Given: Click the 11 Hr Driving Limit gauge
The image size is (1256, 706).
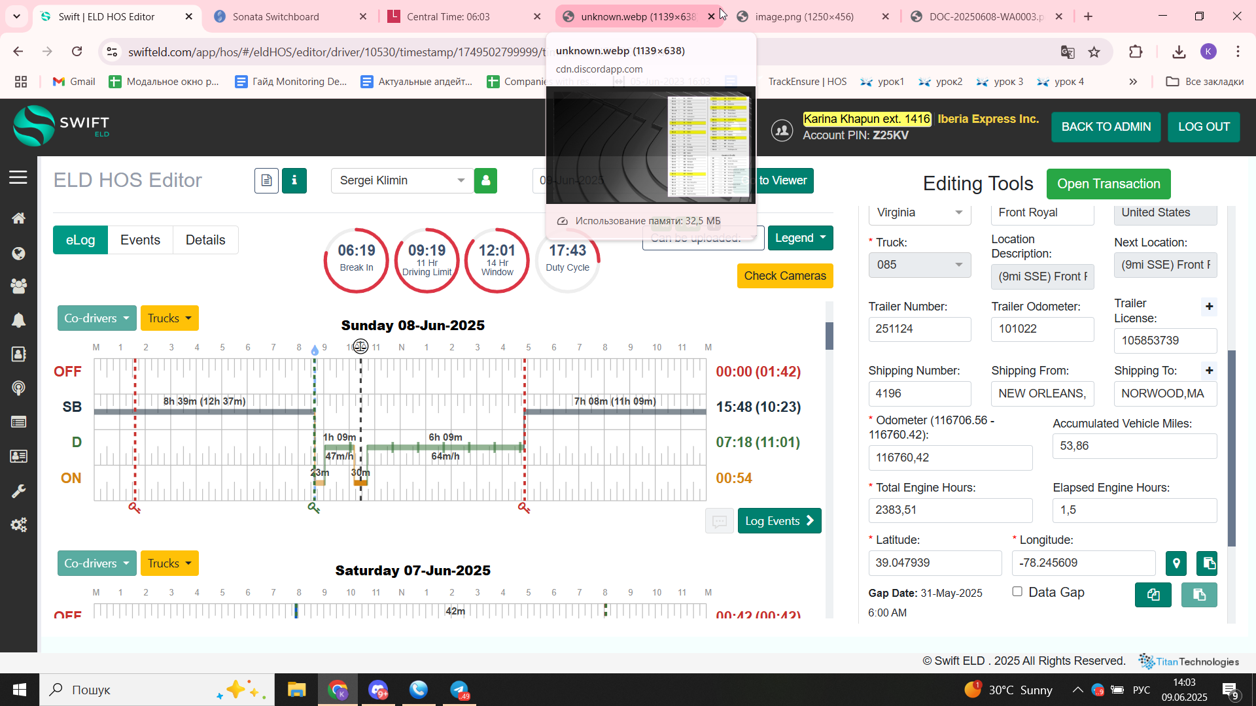Looking at the screenshot, I should point(427,260).
